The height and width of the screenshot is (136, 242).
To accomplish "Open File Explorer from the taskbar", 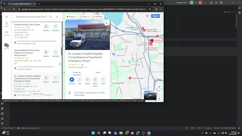I will [x=121, y=133].
